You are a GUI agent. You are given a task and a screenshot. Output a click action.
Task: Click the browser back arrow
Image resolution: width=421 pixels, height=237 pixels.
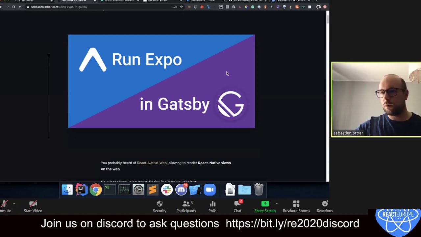point(1,7)
